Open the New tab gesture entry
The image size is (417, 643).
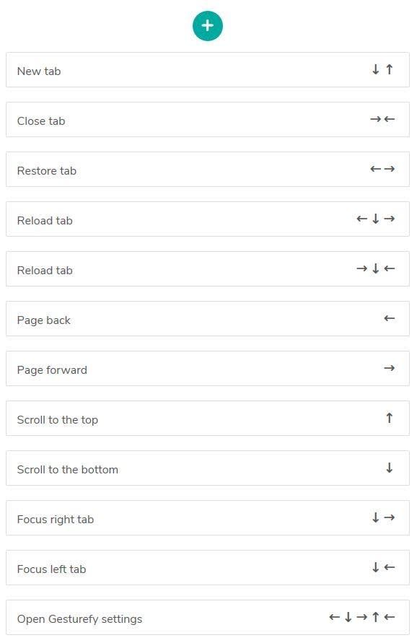208,70
